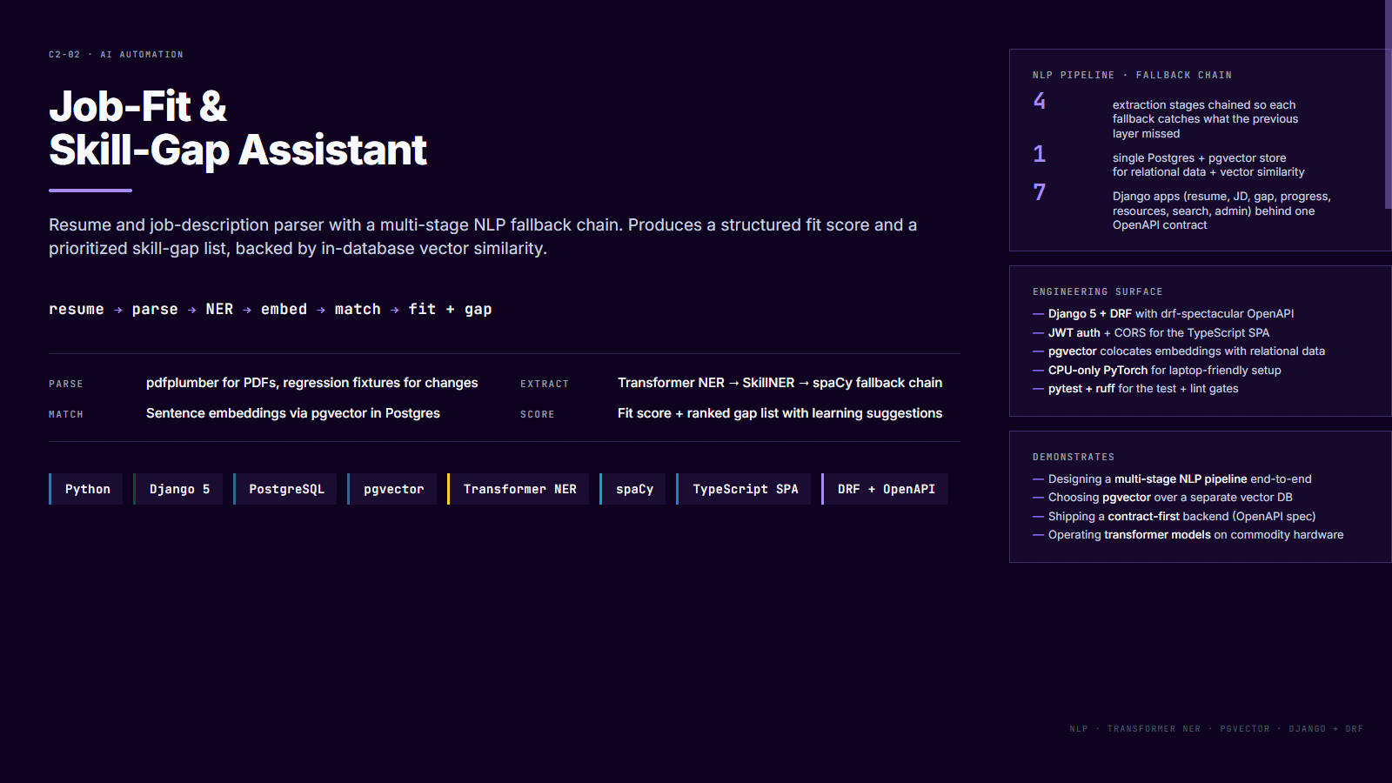Screen dimensions: 1392x783
Task: Click the Job-Fit & Skill-Gap Assistant title
Action: pos(238,128)
